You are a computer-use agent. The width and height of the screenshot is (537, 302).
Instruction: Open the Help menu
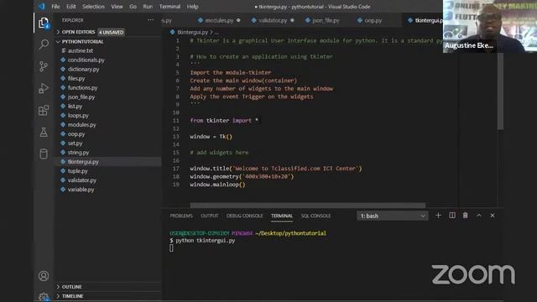pyautogui.click(x=192, y=7)
